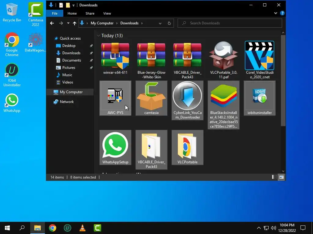Select CyberLink_YouCam_Downloader file
The height and width of the screenshot is (234, 313).
coord(187,101)
